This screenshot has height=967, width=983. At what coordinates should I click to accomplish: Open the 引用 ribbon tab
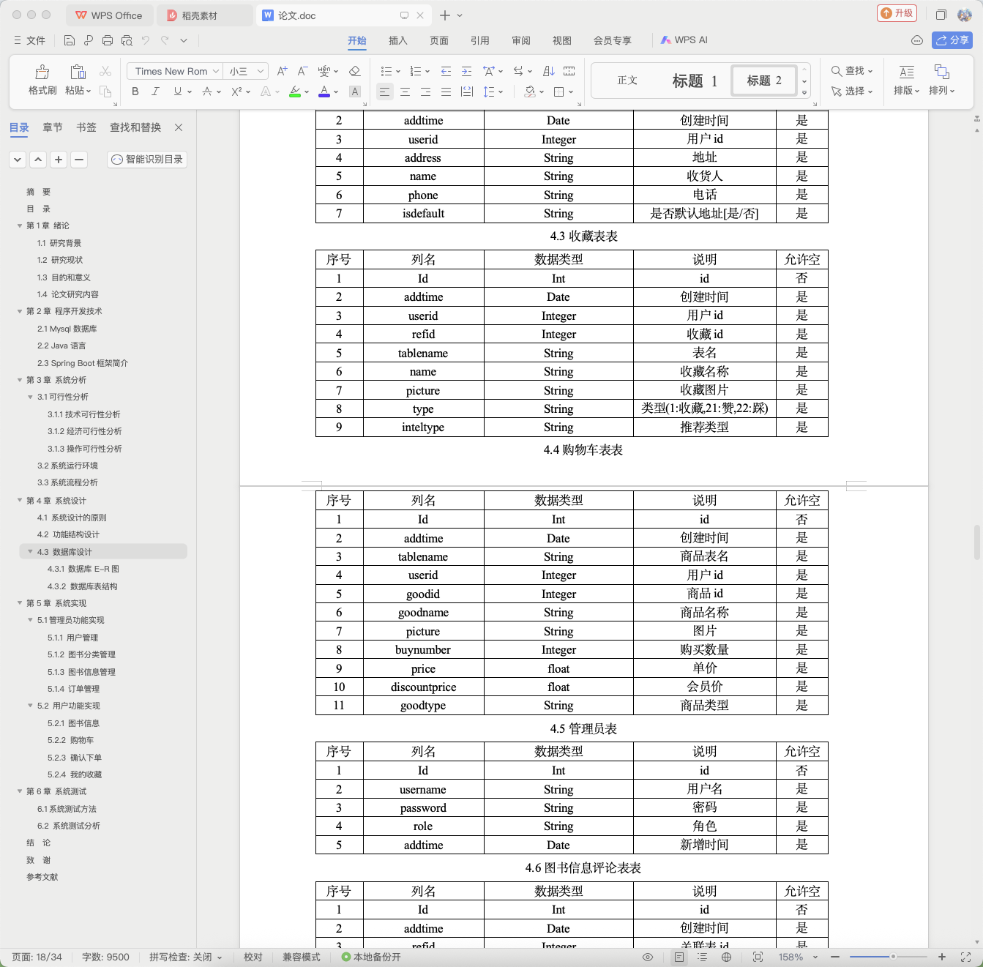(x=480, y=40)
